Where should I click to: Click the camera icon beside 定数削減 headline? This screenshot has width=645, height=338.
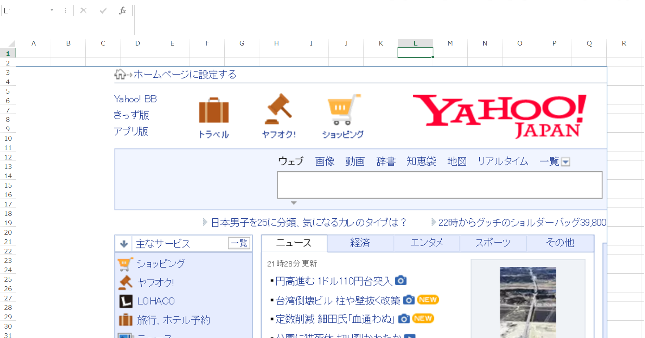pyautogui.click(x=404, y=318)
